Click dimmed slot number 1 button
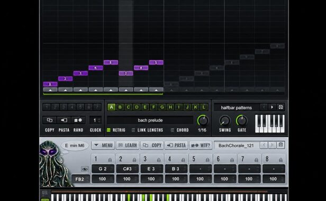 pyautogui.click(x=47, y=107)
